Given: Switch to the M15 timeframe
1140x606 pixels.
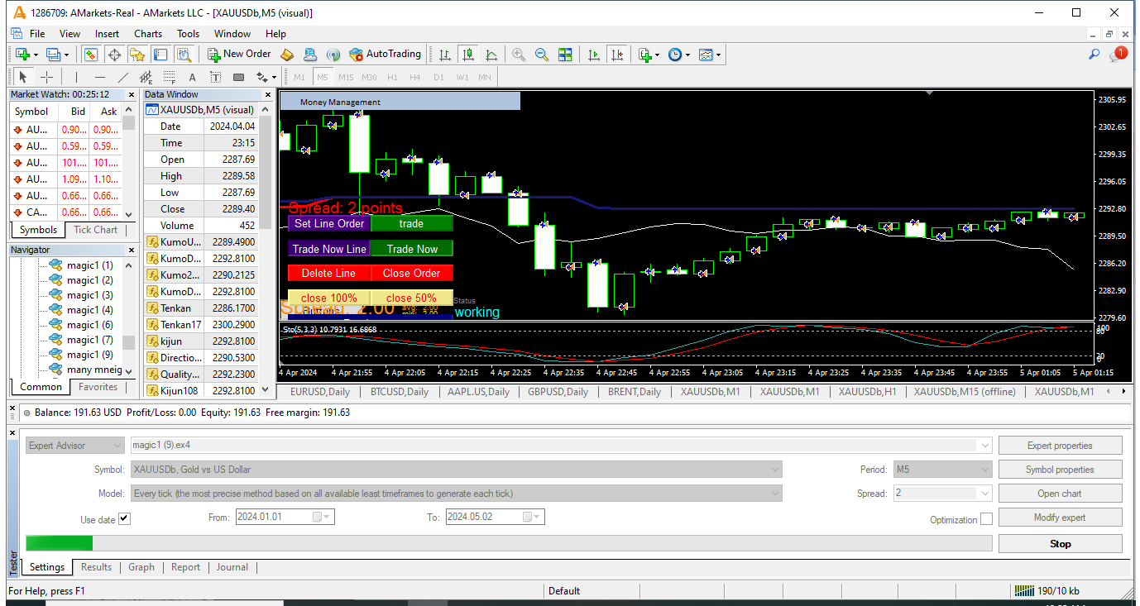Looking at the screenshot, I should tap(346, 77).
